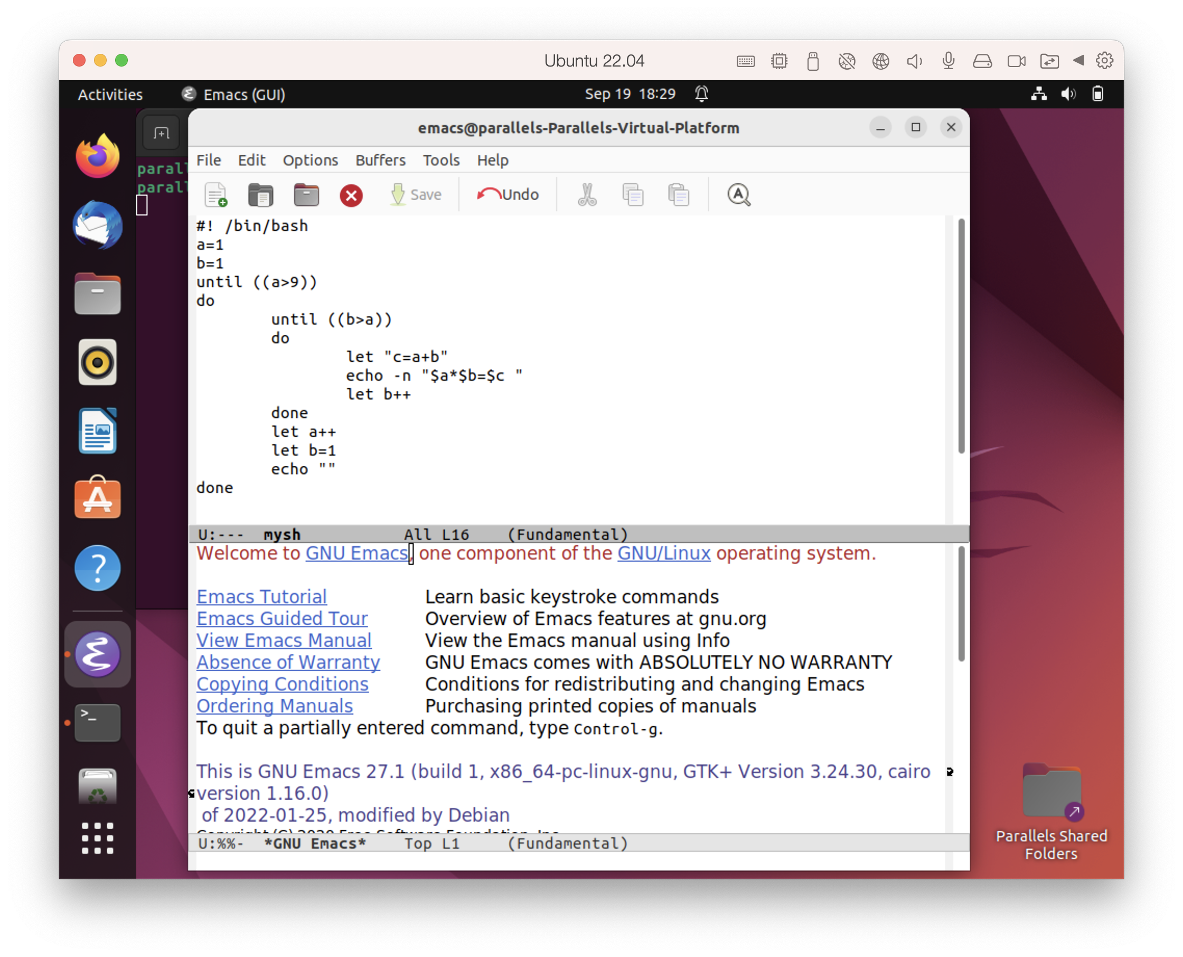Click the View Emacs Manual link
The width and height of the screenshot is (1183, 957).
(284, 640)
